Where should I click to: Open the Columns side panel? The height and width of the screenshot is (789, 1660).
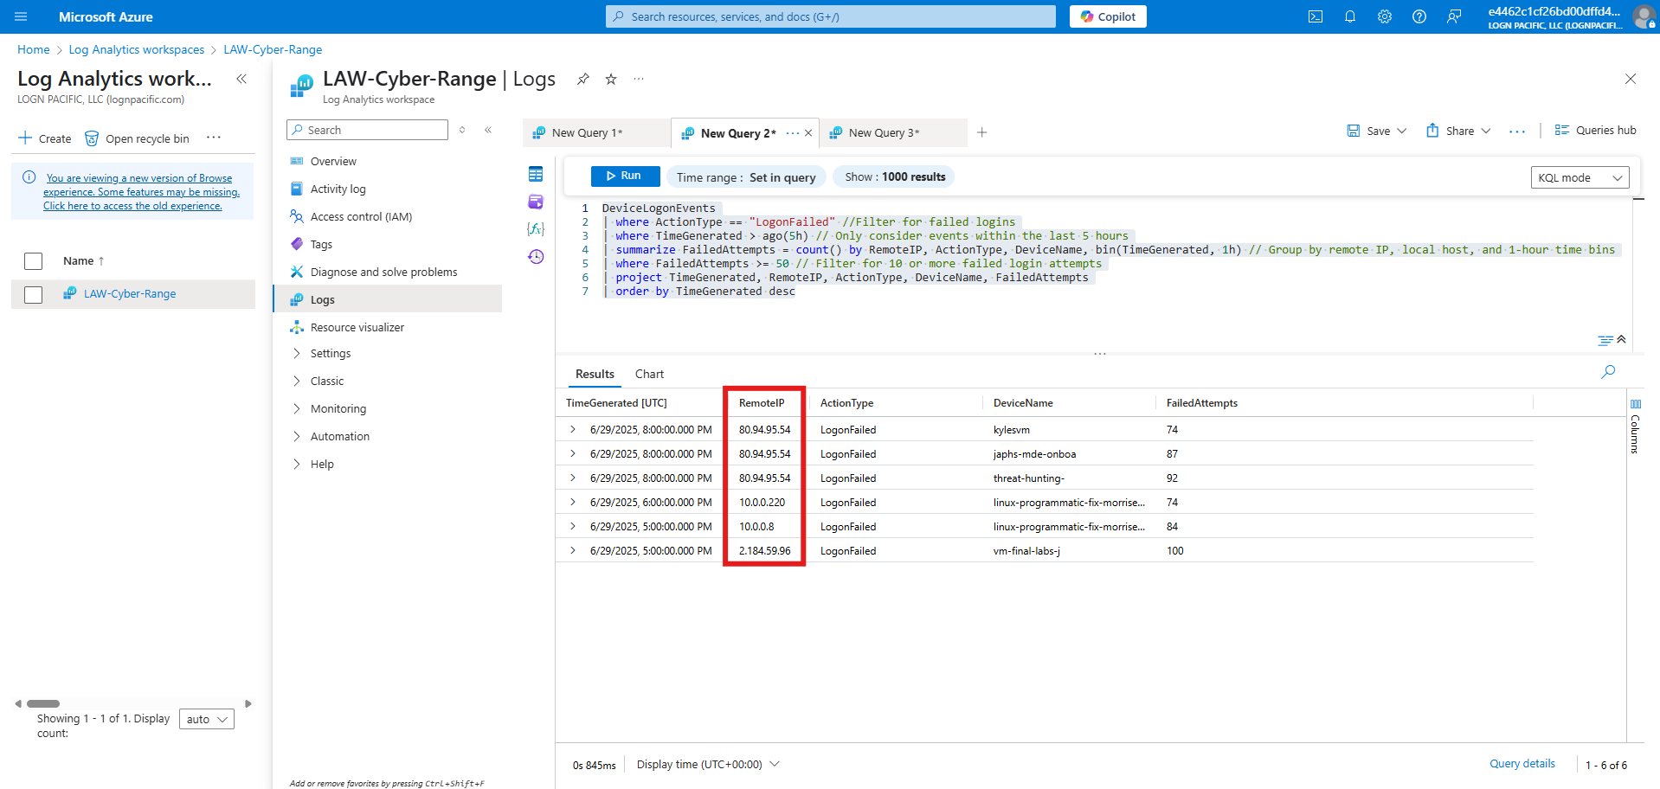coord(1635,427)
